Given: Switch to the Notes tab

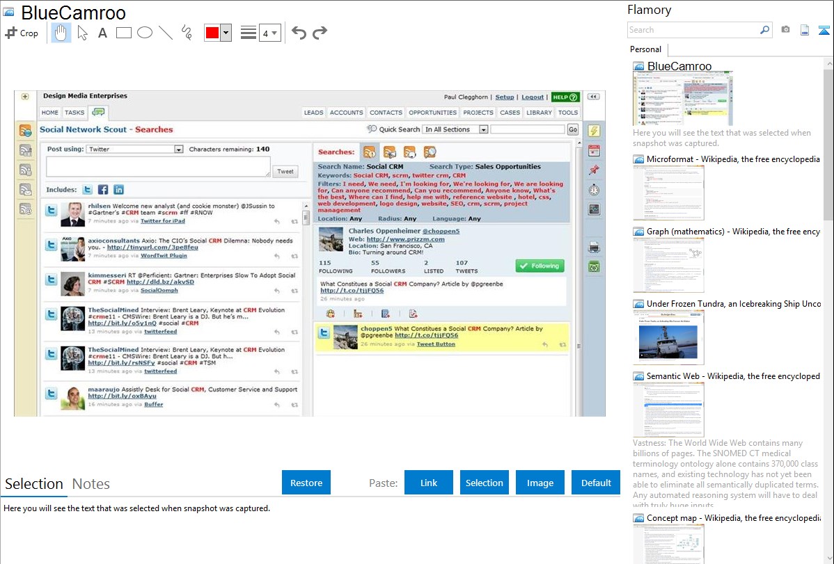Looking at the screenshot, I should click(91, 484).
